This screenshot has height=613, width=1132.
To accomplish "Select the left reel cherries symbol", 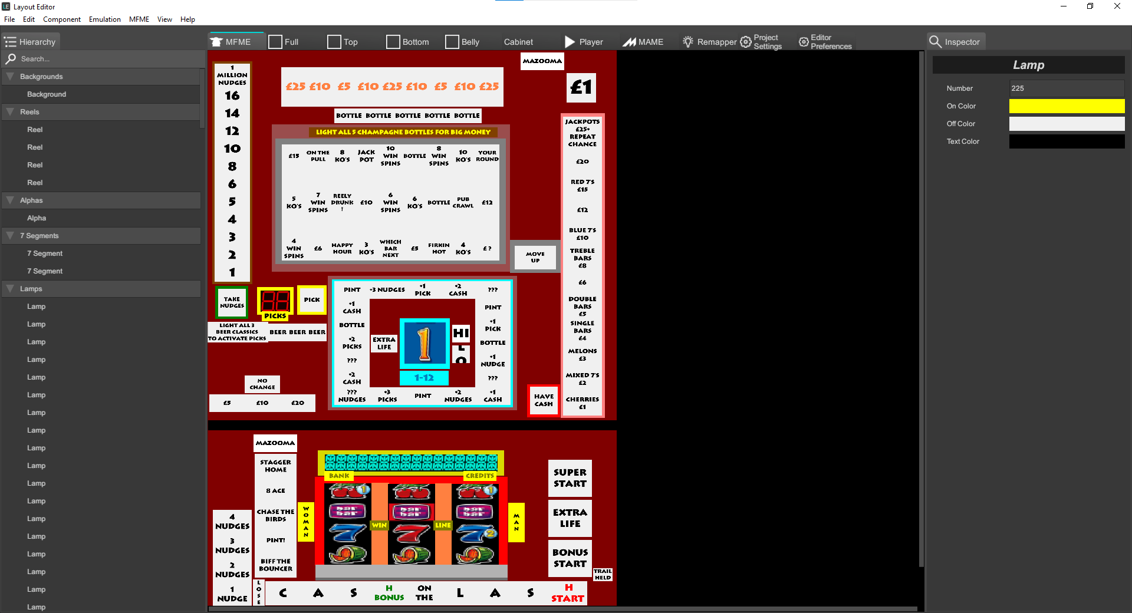I will (348, 490).
